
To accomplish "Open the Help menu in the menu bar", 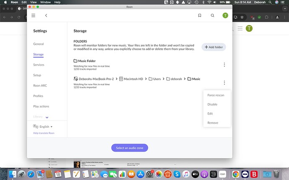I will (x=57, y=2).
